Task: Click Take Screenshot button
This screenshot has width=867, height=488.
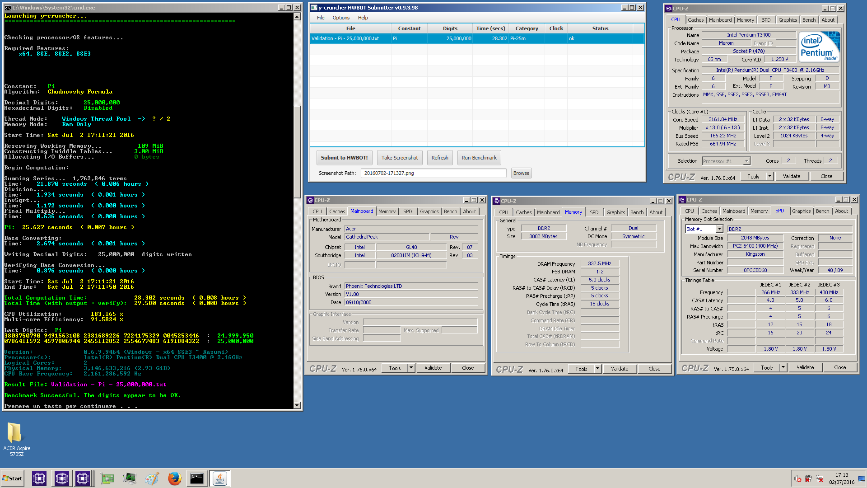Action: coord(400,158)
